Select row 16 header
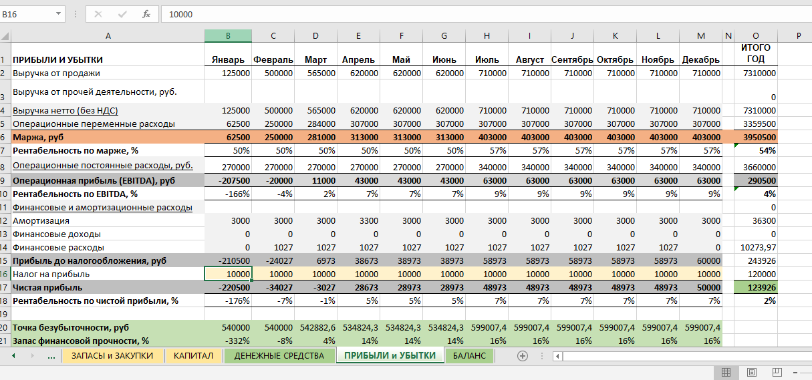 [x=5, y=274]
